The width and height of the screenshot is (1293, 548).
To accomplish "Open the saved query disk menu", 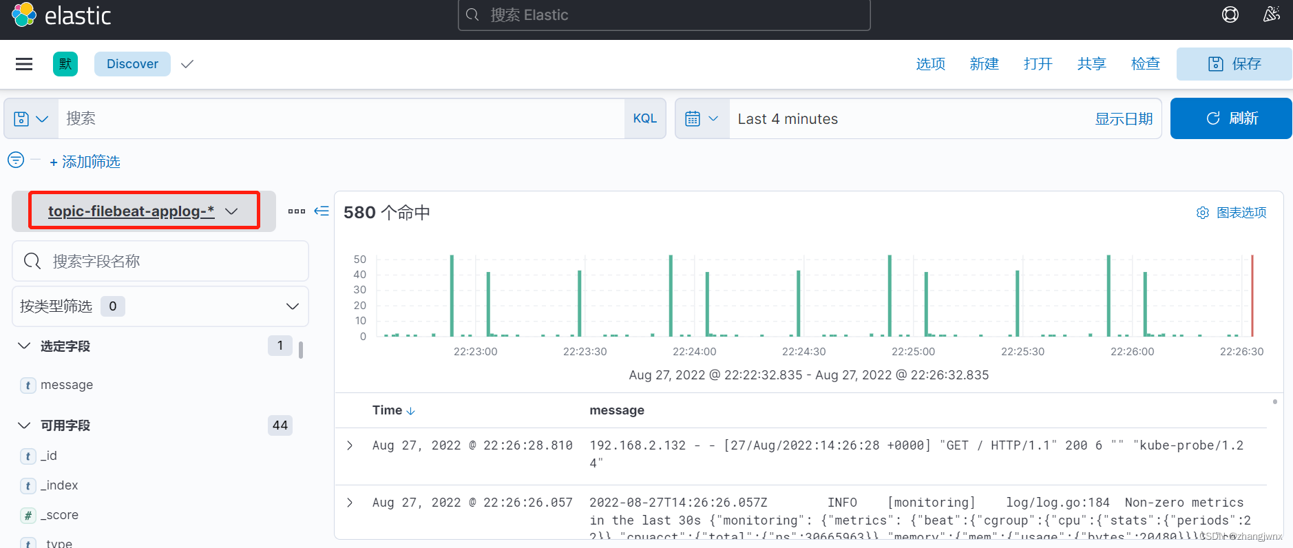I will tap(31, 119).
